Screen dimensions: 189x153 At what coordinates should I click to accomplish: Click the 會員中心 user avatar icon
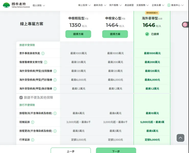pos(169,5)
